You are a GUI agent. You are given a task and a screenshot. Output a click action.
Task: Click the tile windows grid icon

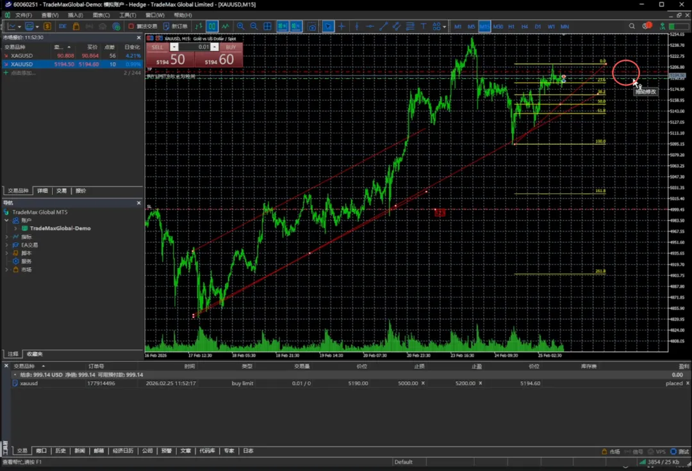268,26
